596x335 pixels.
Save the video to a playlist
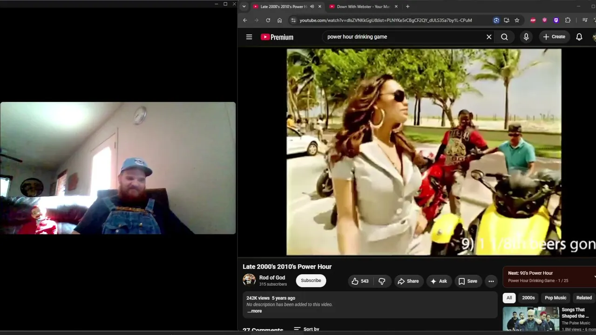point(468,281)
